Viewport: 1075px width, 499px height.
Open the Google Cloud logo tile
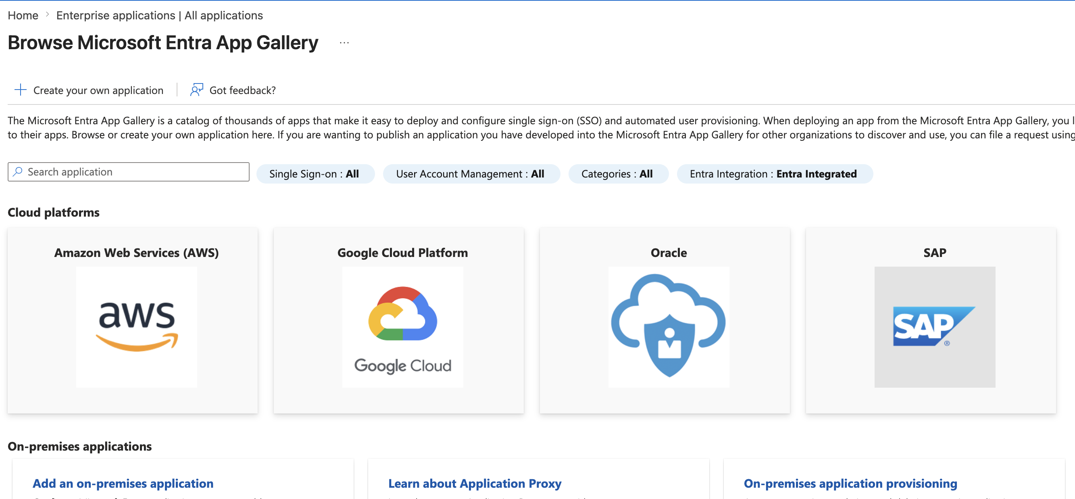click(x=402, y=326)
